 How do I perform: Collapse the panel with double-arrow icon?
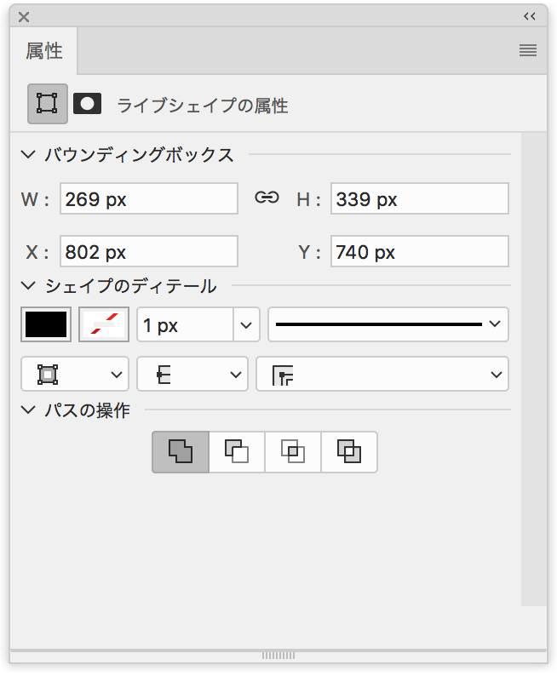click(x=530, y=16)
